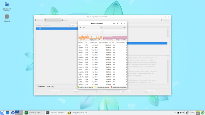Toggle Режим эксперта in Control Center
The image size is (205, 115).
coord(52,20)
